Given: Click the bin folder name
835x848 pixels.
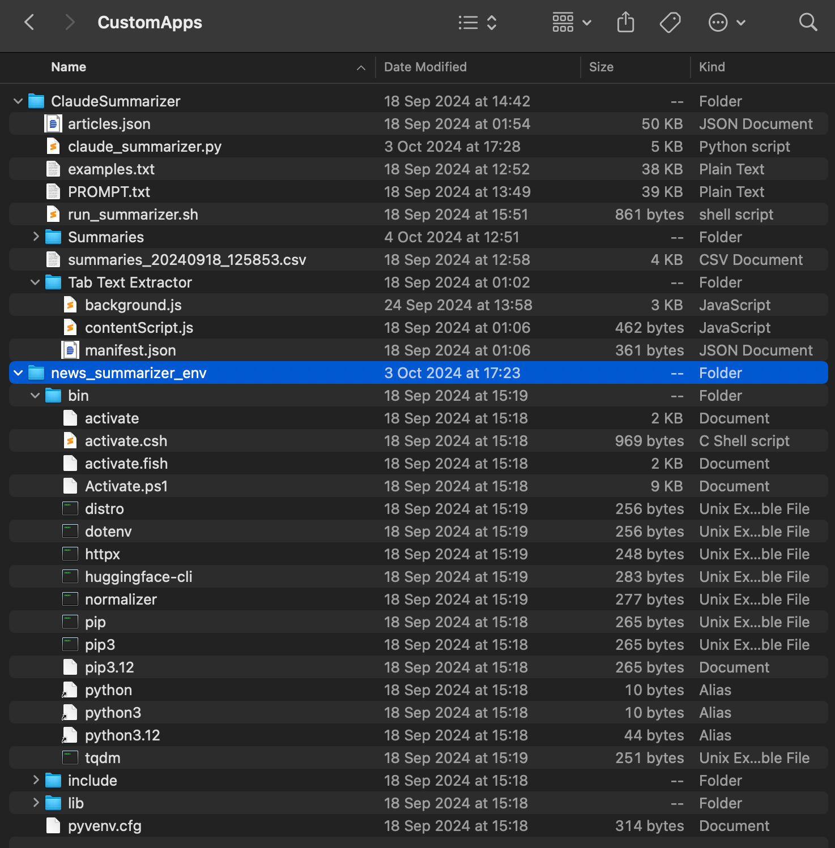Looking at the screenshot, I should [78, 396].
